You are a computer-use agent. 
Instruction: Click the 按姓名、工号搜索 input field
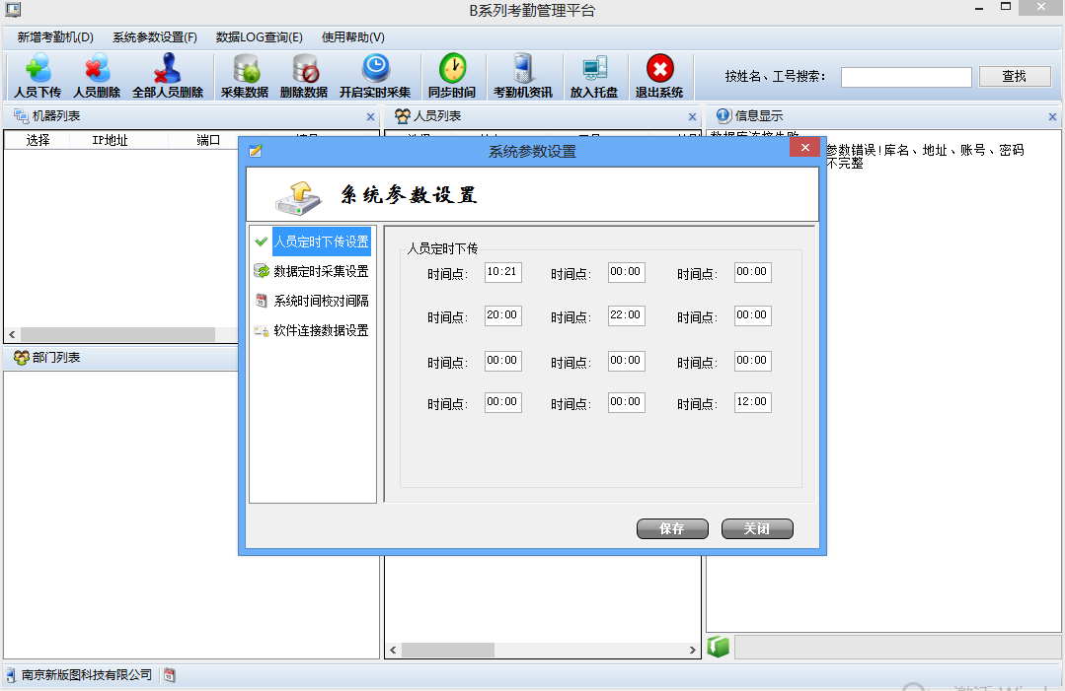click(x=906, y=77)
